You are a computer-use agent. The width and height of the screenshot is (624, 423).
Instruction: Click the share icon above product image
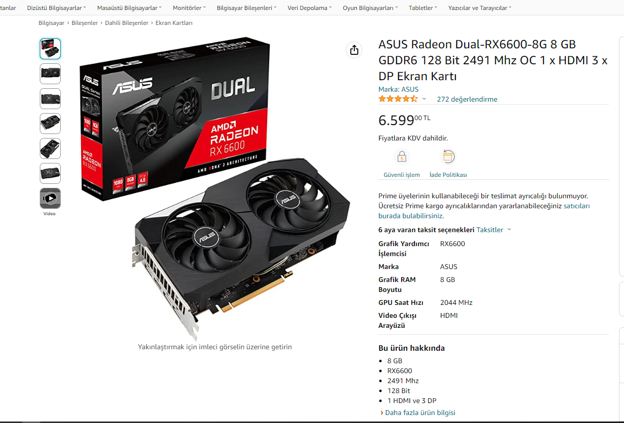point(354,50)
